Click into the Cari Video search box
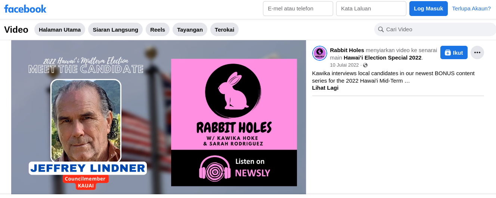The height and width of the screenshot is (198, 496). pos(435,29)
